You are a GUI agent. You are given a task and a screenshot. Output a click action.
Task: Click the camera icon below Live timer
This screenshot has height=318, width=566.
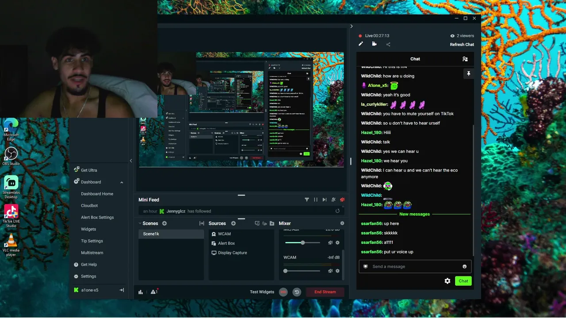[x=374, y=44]
